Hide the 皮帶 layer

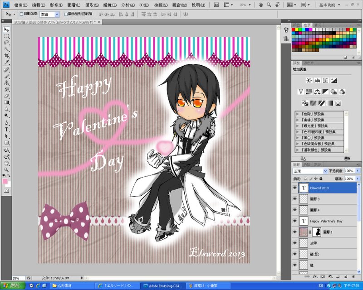point(294,243)
